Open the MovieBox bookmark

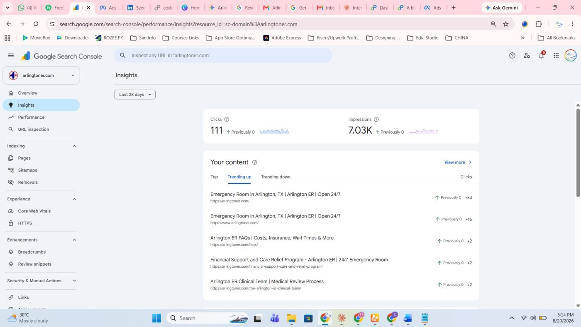(x=36, y=38)
